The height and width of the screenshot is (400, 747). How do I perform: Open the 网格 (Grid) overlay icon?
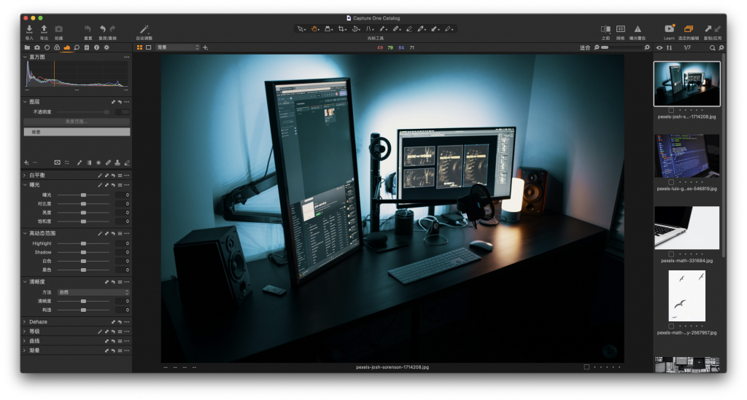(x=620, y=29)
